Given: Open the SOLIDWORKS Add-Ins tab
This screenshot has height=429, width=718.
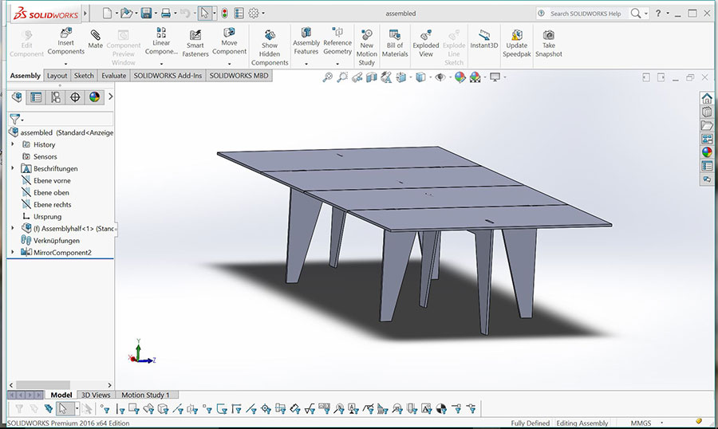Looking at the screenshot, I should (168, 76).
